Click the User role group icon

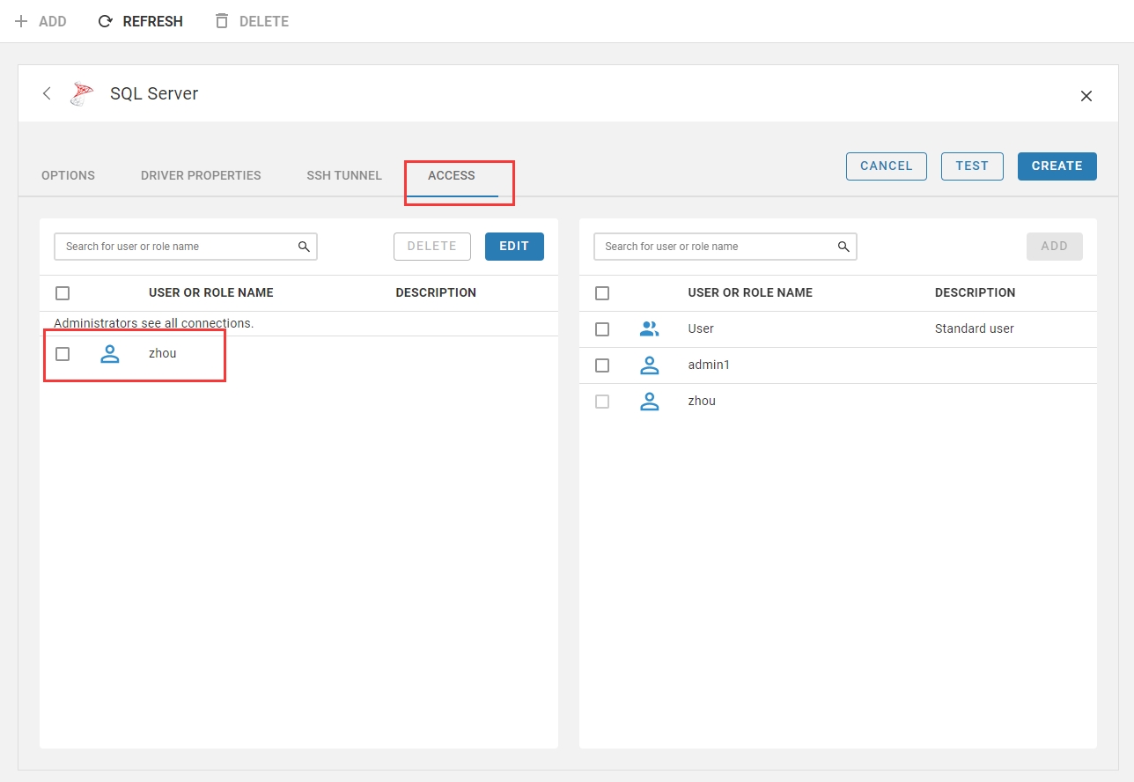(649, 328)
